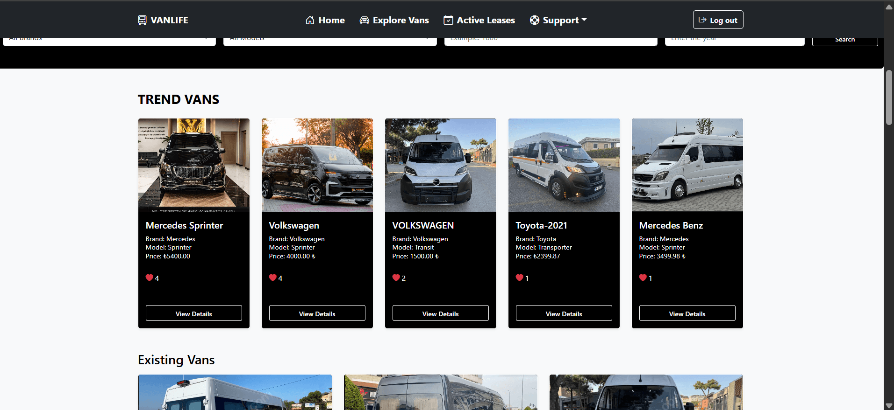Click the Home house icon
Image resolution: width=894 pixels, height=410 pixels.
coord(310,20)
